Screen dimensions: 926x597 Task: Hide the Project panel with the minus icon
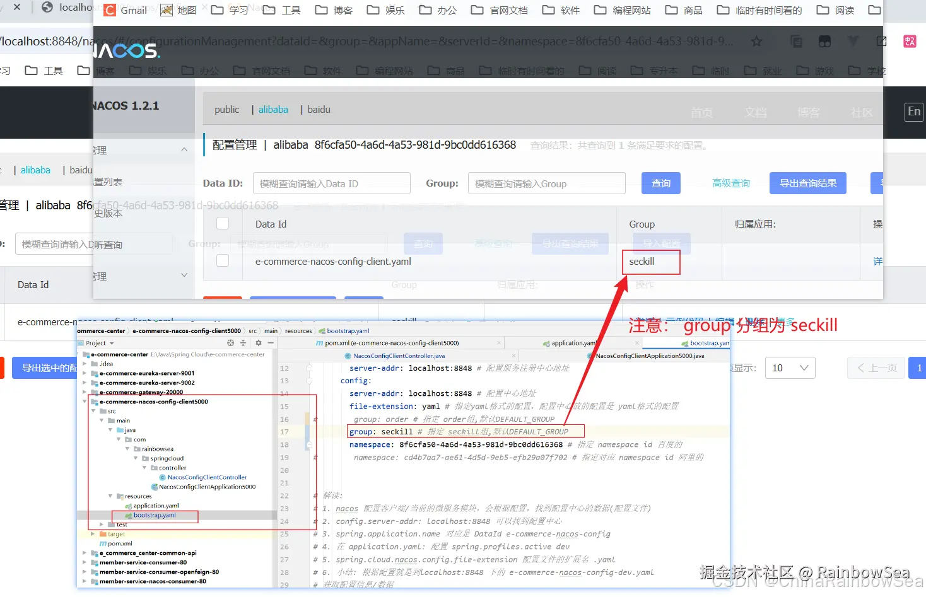[271, 343]
